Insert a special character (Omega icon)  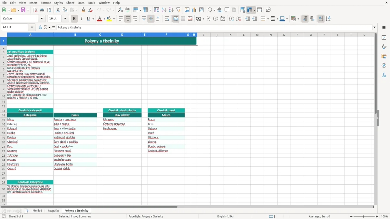click(x=210, y=10)
